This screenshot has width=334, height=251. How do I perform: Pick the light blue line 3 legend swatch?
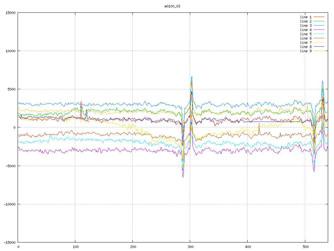(319, 25)
